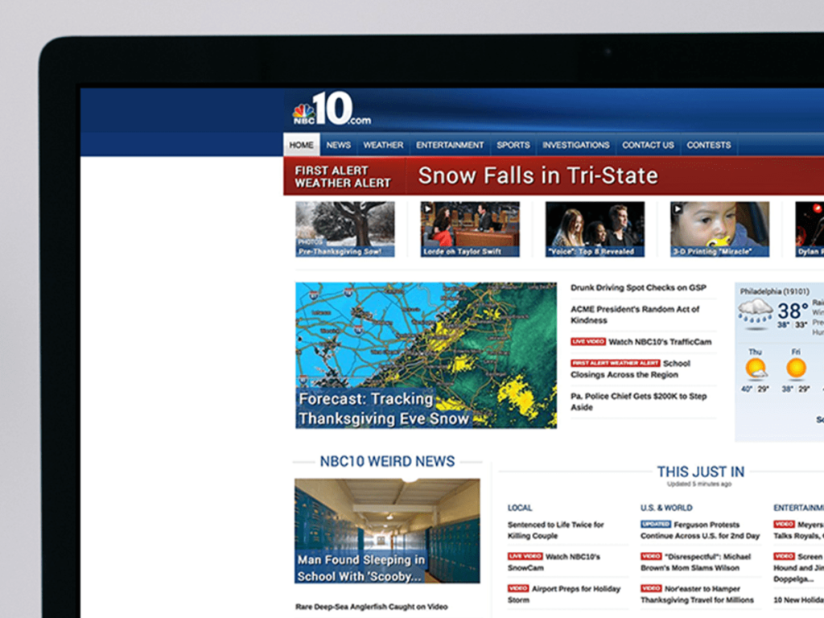Click VIDEO badge beside Airport Preps

click(x=518, y=588)
